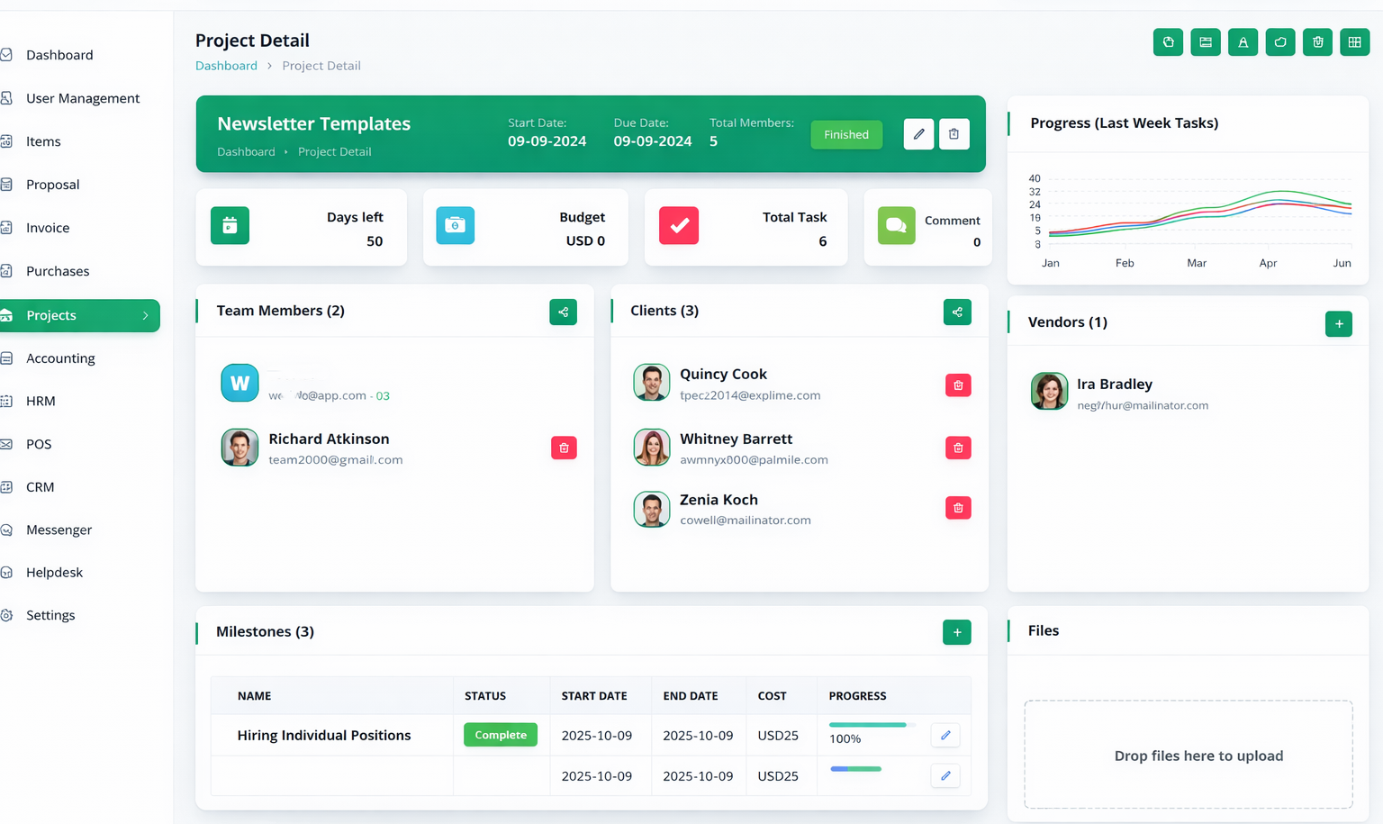The image size is (1383, 824).
Task: Click the trash icon in Newsletter Templates banner
Action: 954,134
